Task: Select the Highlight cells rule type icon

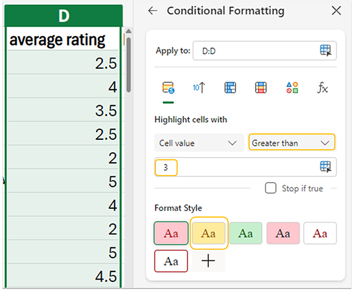Action: point(169,88)
